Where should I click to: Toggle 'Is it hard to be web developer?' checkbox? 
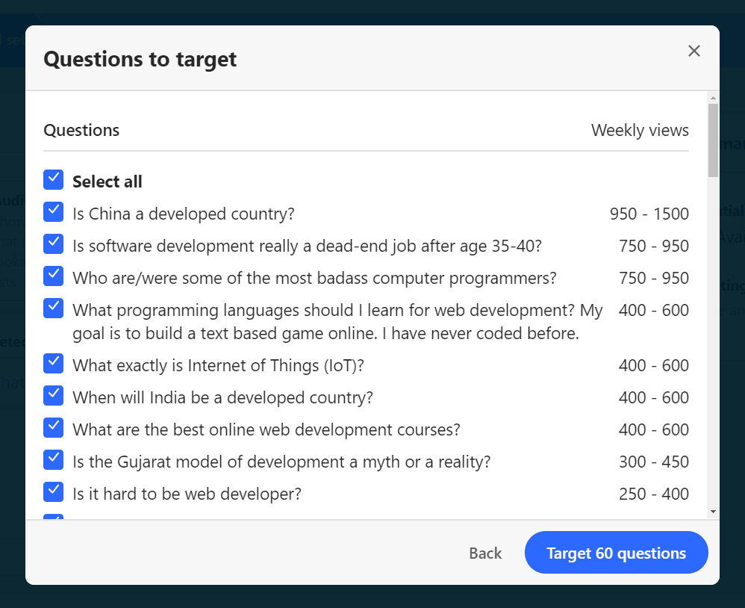tap(54, 492)
